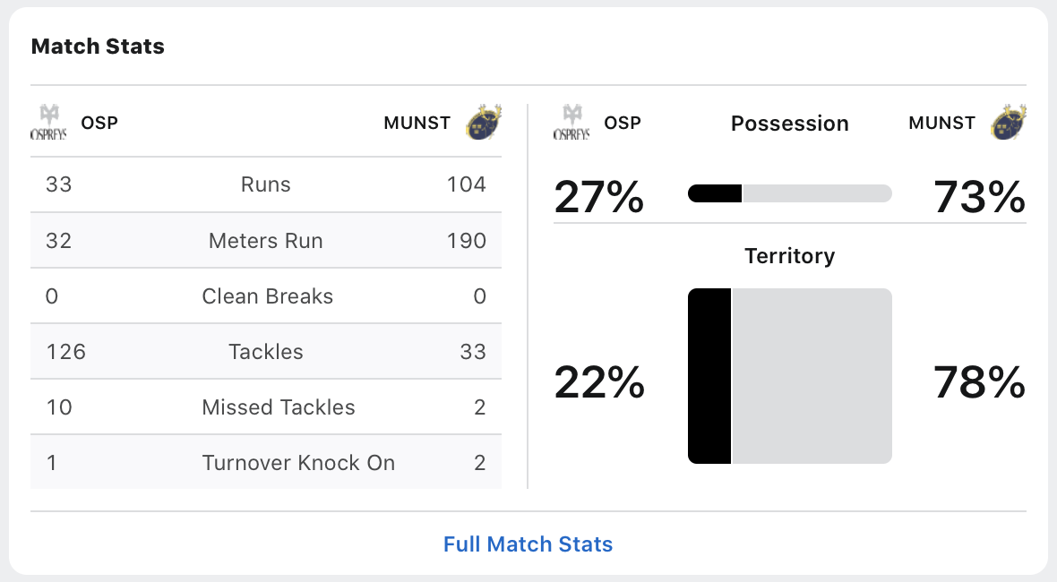
Task: Click the Ospreys logo beside Possession heading
Action: click(x=571, y=123)
